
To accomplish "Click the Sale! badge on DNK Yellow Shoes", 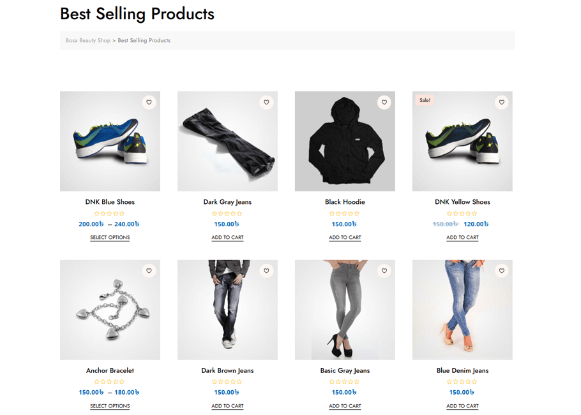I will tap(425, 100).
